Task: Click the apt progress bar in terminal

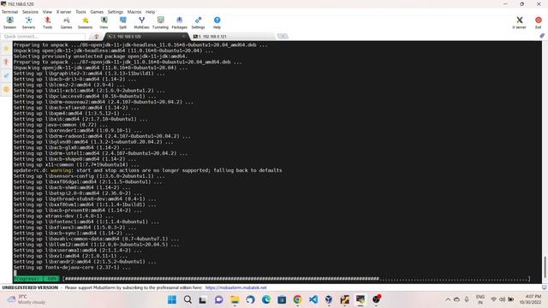Action: (272, 279)
